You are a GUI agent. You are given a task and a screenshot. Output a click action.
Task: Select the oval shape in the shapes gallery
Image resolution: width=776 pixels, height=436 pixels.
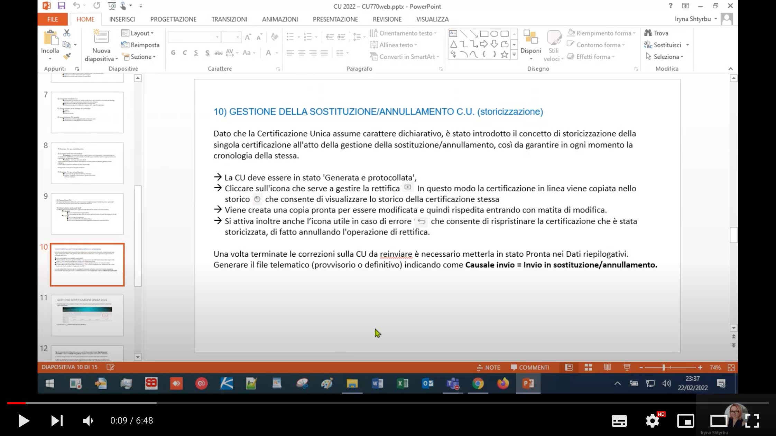(494, 34)
